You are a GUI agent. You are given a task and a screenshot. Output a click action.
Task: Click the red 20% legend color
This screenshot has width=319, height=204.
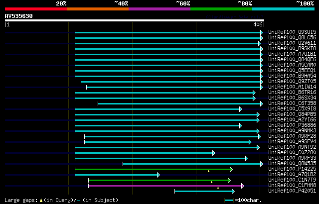click(36, 9)
